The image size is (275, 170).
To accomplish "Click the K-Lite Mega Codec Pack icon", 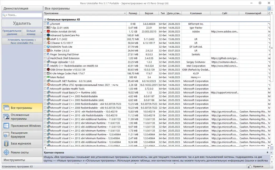I will (48, 73).
